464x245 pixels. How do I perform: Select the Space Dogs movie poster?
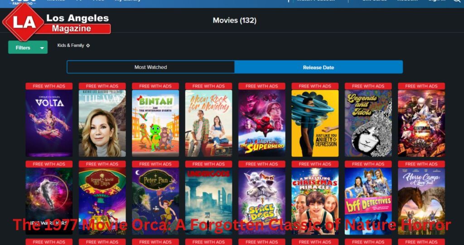point(261,200)
